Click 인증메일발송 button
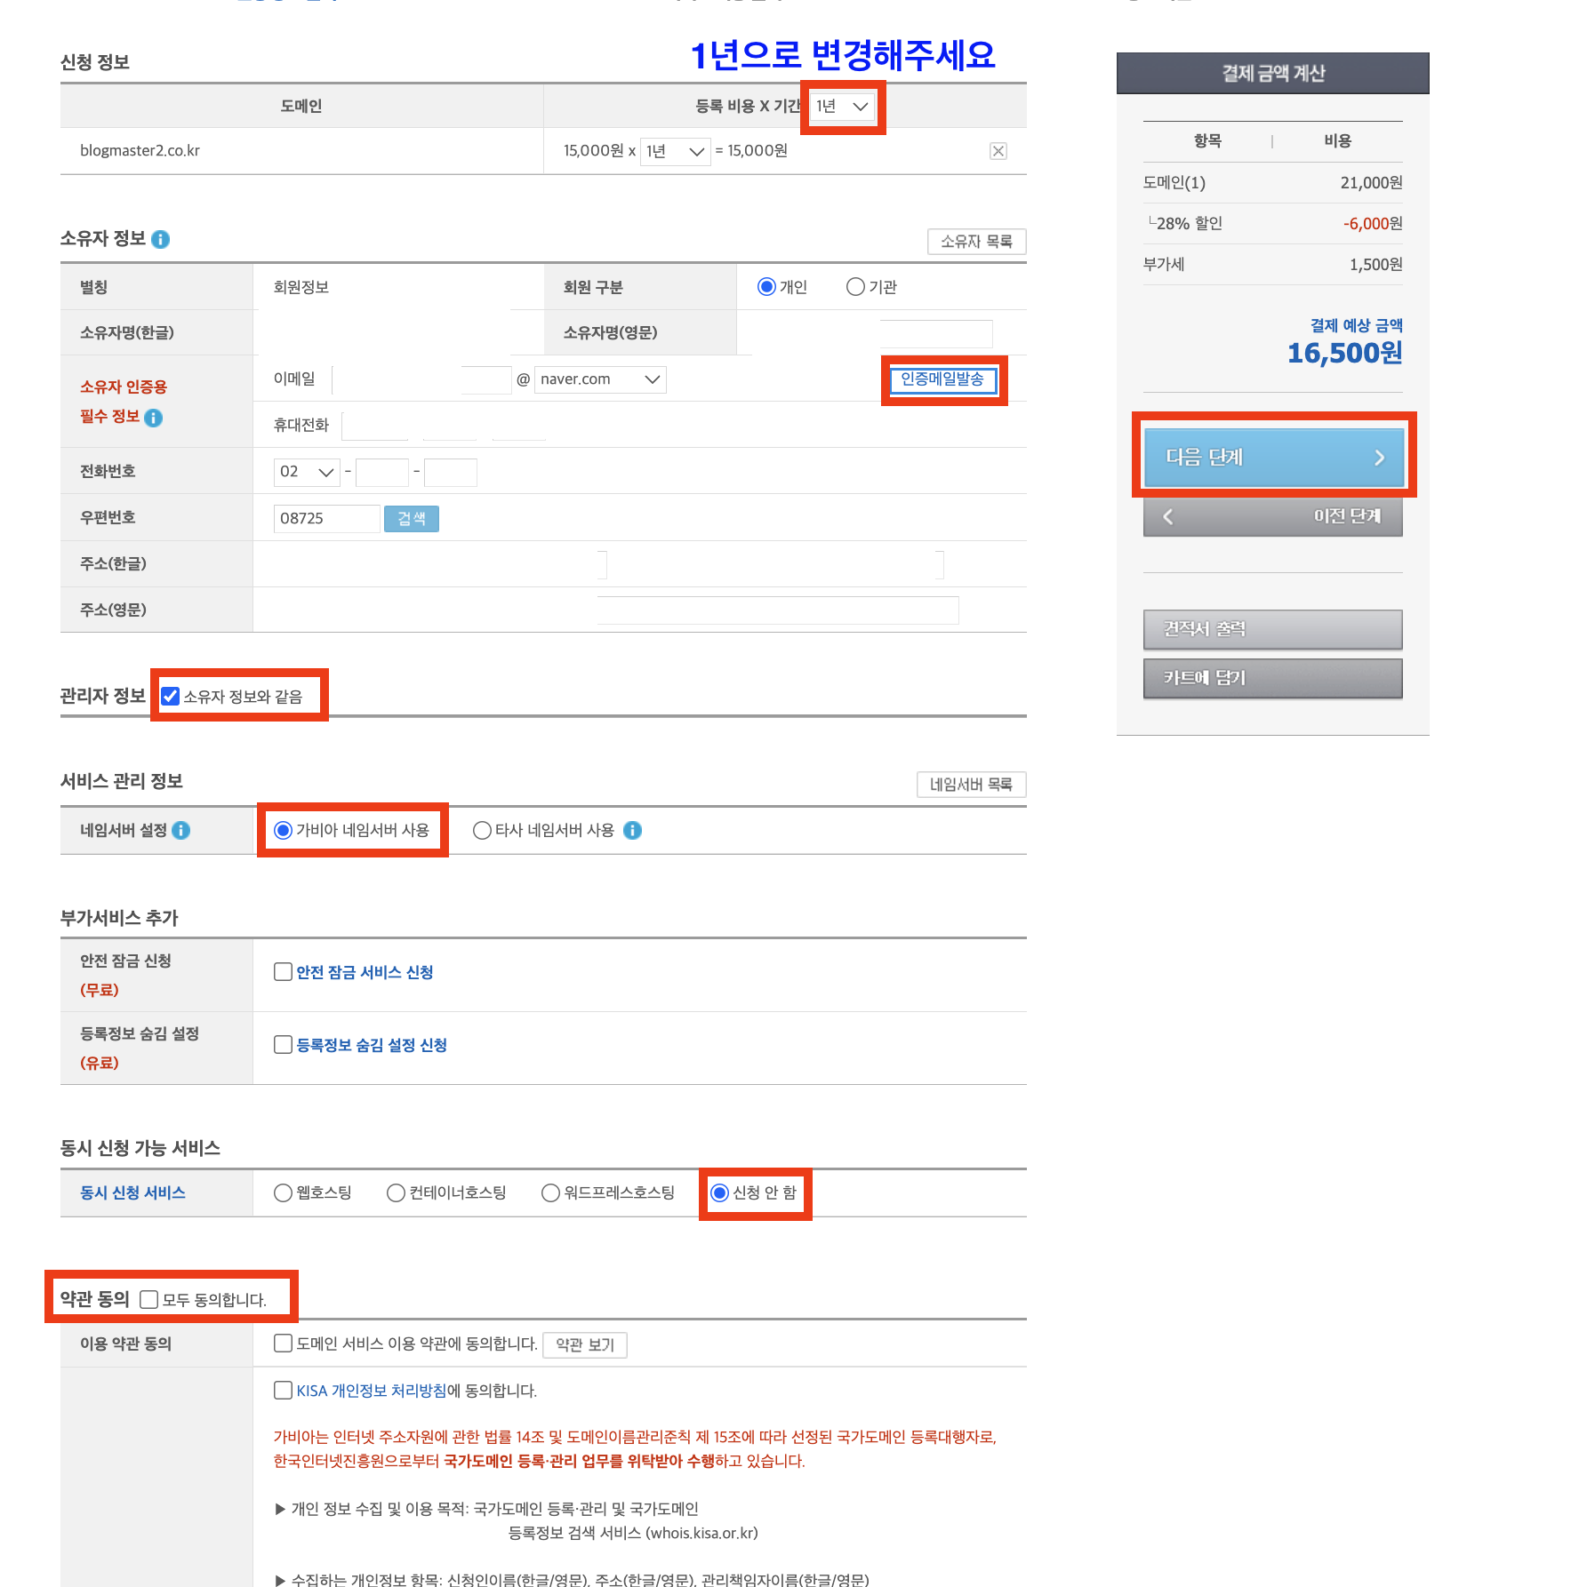The width and height of the screenshot is (1579, 1587). coord(942,379)
